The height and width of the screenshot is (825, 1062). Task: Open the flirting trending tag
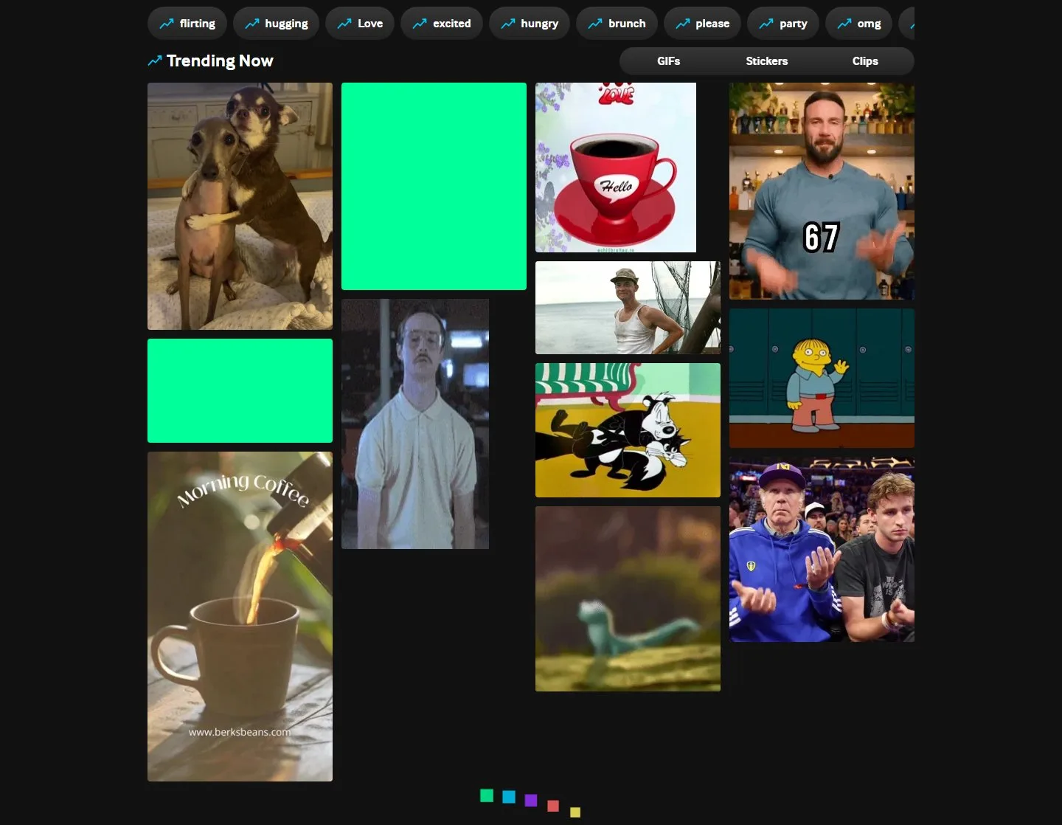(x=187, y=24)
